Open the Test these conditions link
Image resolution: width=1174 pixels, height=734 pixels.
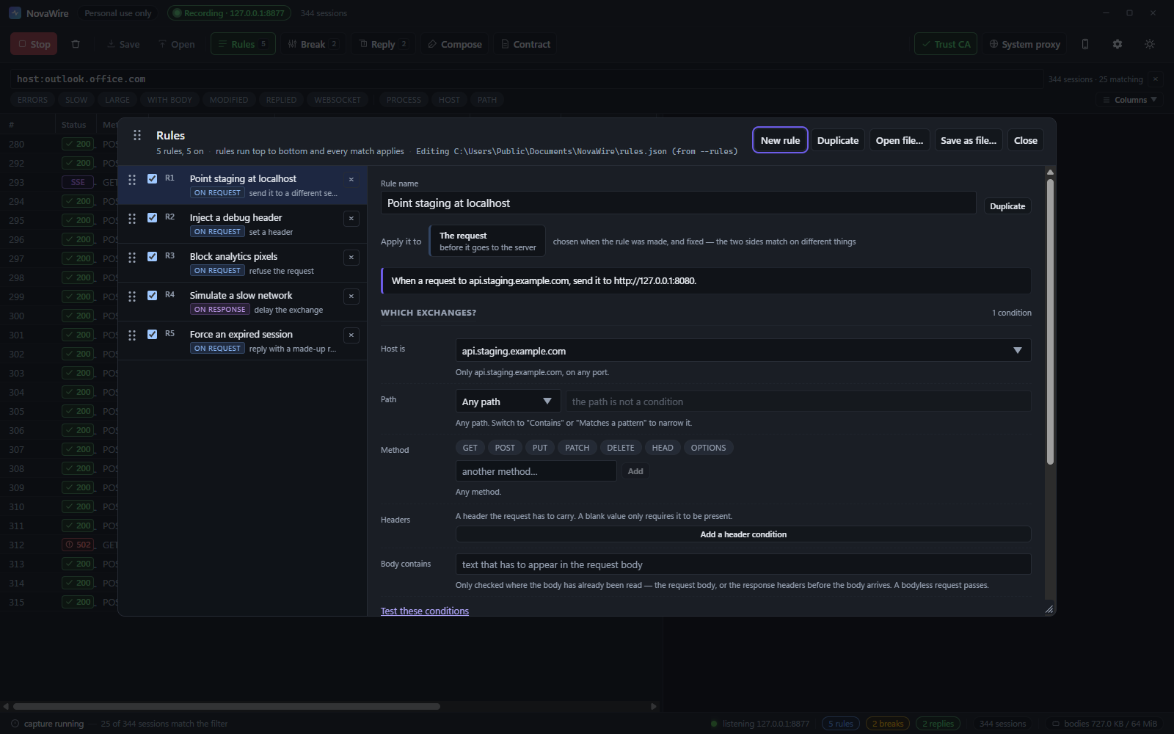[x=425, y=611]
